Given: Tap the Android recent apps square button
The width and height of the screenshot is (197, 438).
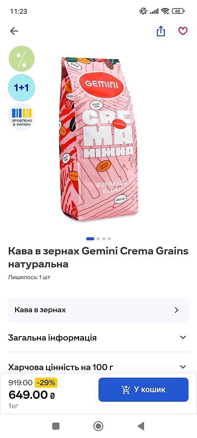Looking at the screenshot, I should coord(56,426).
